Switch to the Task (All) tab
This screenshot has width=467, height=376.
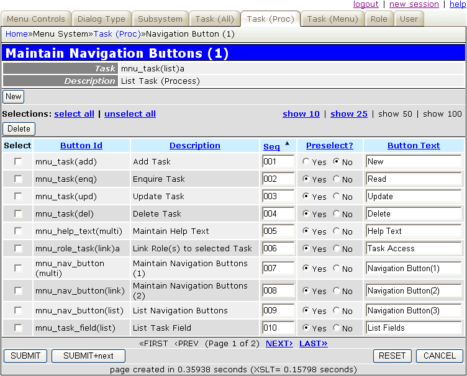click(215, 19)
